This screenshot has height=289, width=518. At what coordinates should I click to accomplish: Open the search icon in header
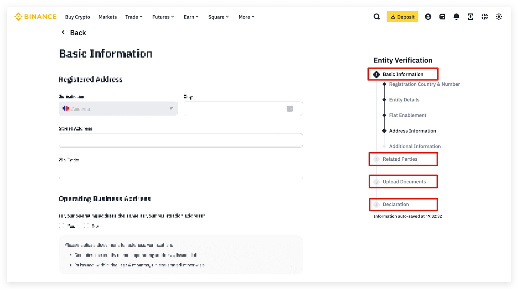click(377, 17)
